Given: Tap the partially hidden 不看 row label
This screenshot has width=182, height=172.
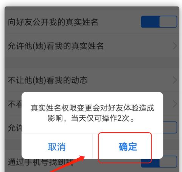Looking at the screenshot, I should pyautogui.click(x=15, y=104).
